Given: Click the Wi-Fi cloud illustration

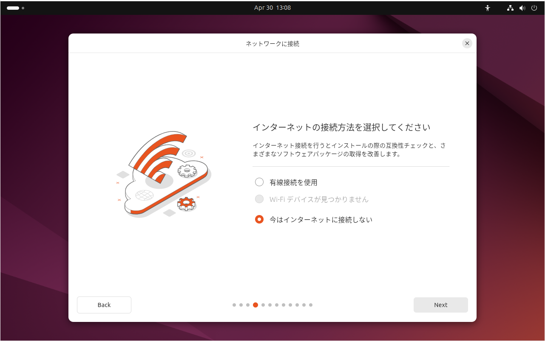Looking at the screenshot, I should 163,174.
